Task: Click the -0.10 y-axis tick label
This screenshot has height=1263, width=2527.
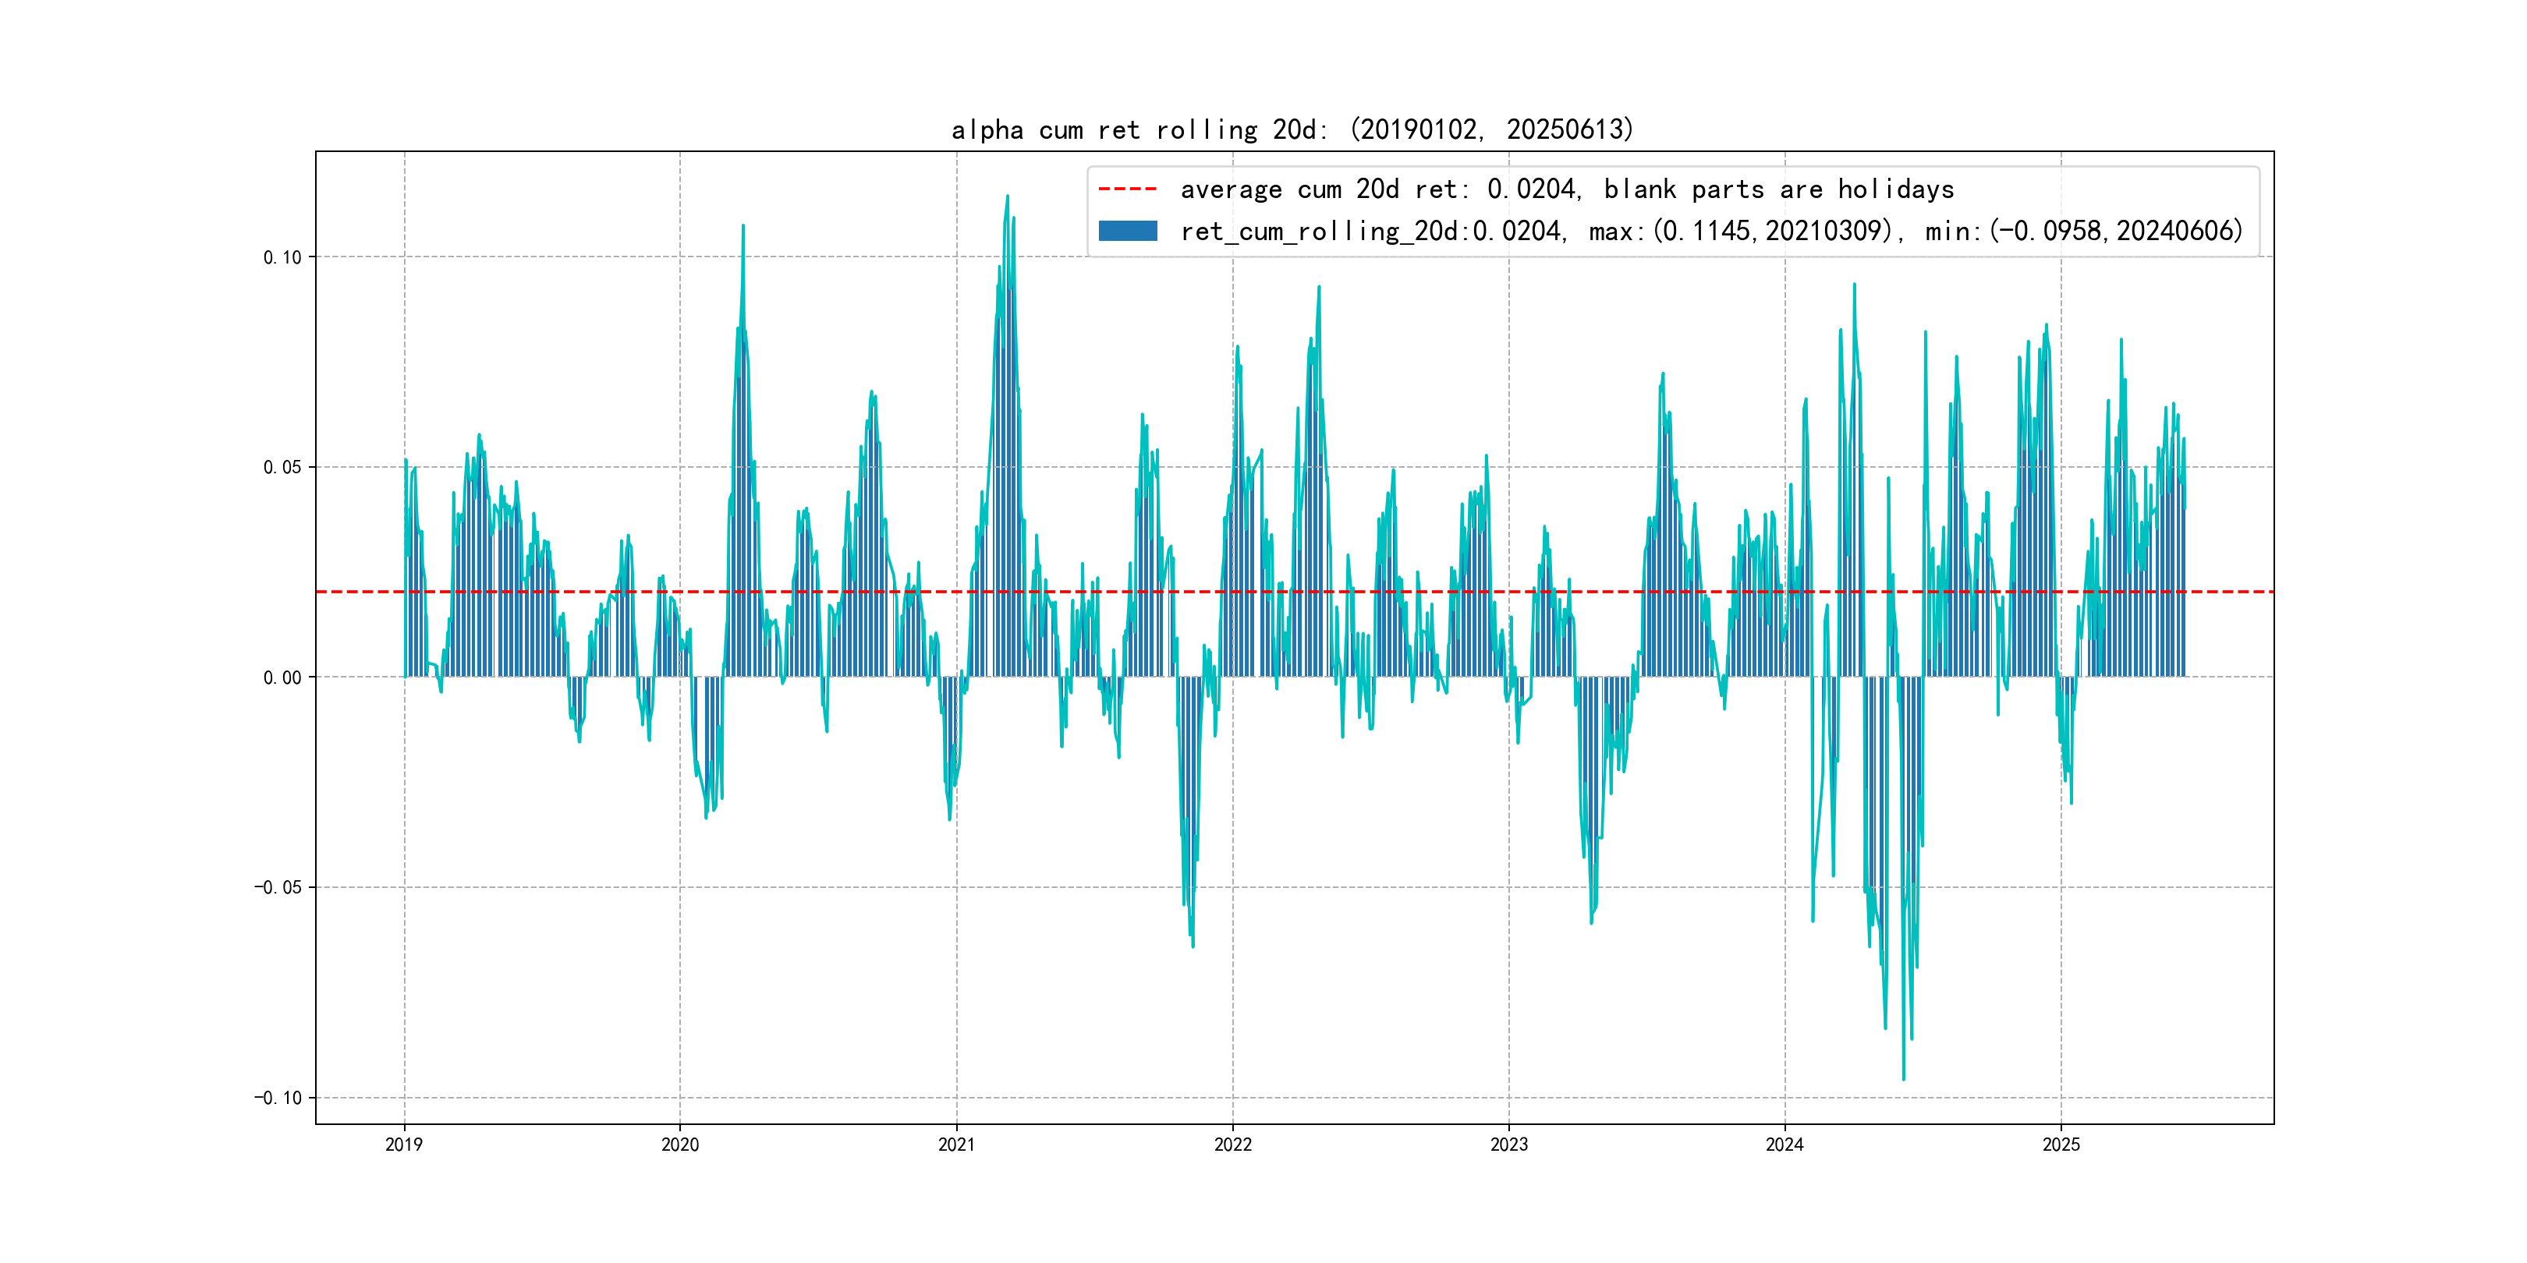Action: (x=278, y=1097)
